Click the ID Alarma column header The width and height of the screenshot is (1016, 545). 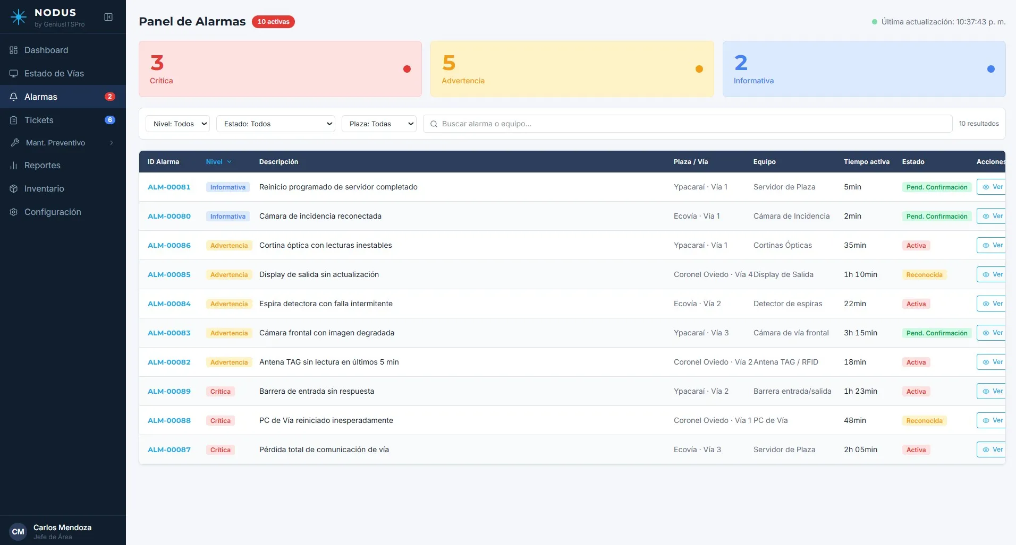point(163,162)
